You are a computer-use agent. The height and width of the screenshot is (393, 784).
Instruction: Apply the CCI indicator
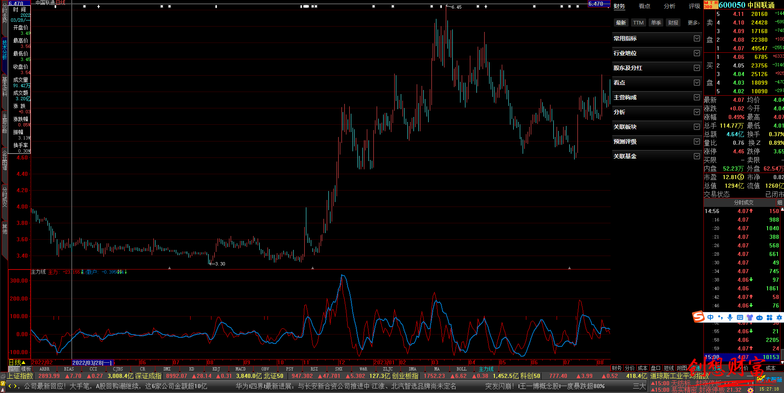point(93,369)
